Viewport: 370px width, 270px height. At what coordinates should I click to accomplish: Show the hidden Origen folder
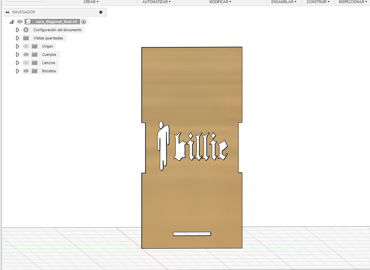pyautogui.click(x=26, y=46)
